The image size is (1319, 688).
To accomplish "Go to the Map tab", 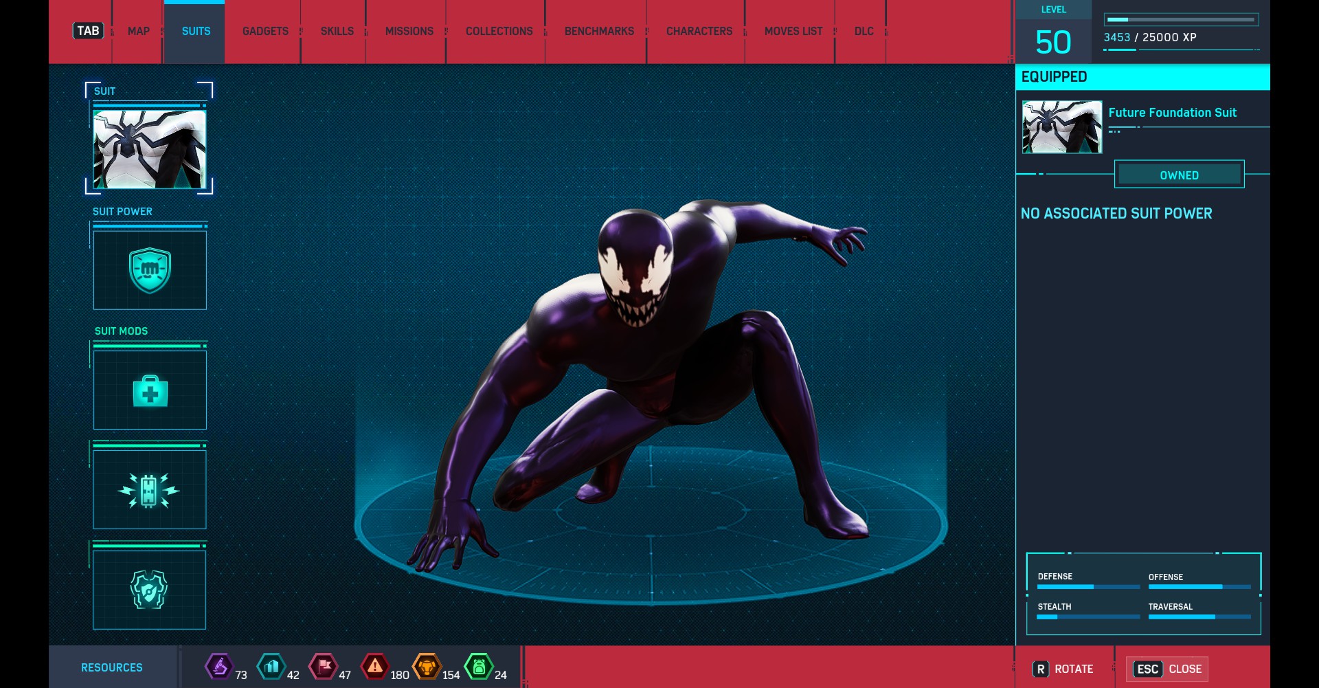I will (x=138, y=32).
